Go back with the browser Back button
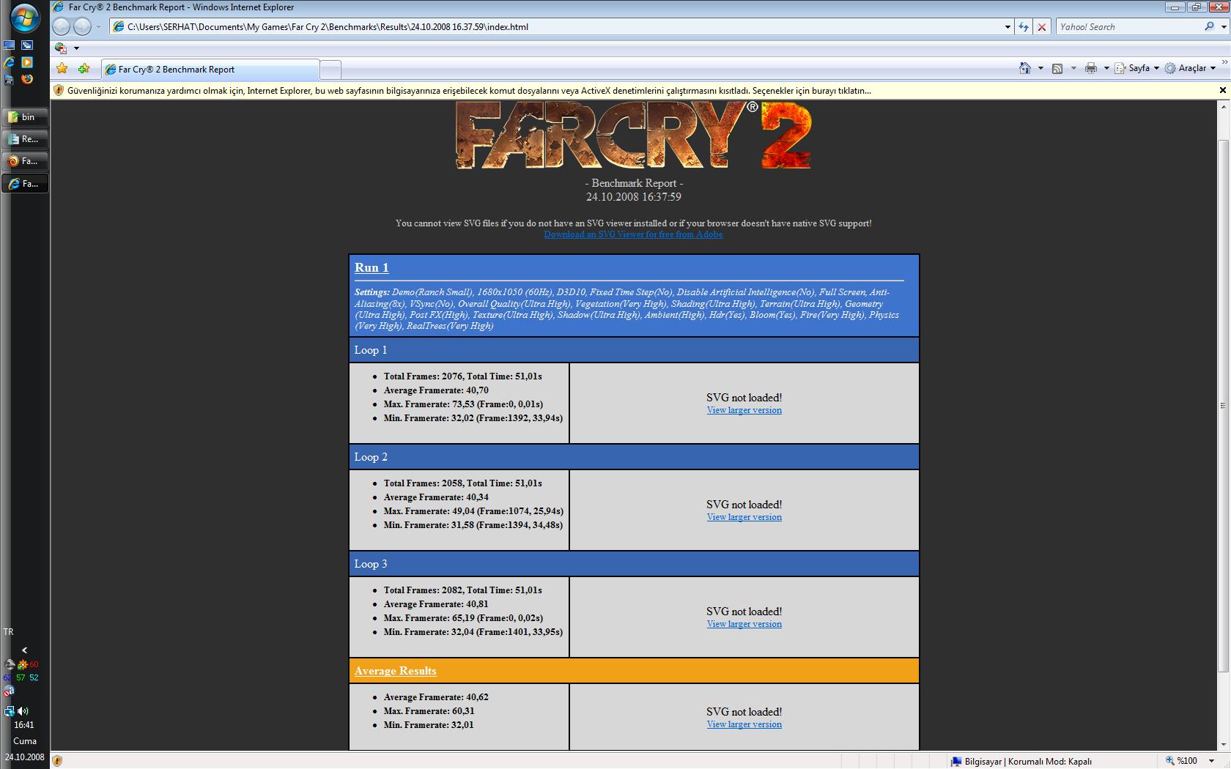The width and height of the screenshot is (1231, 769). coord(62,26)
